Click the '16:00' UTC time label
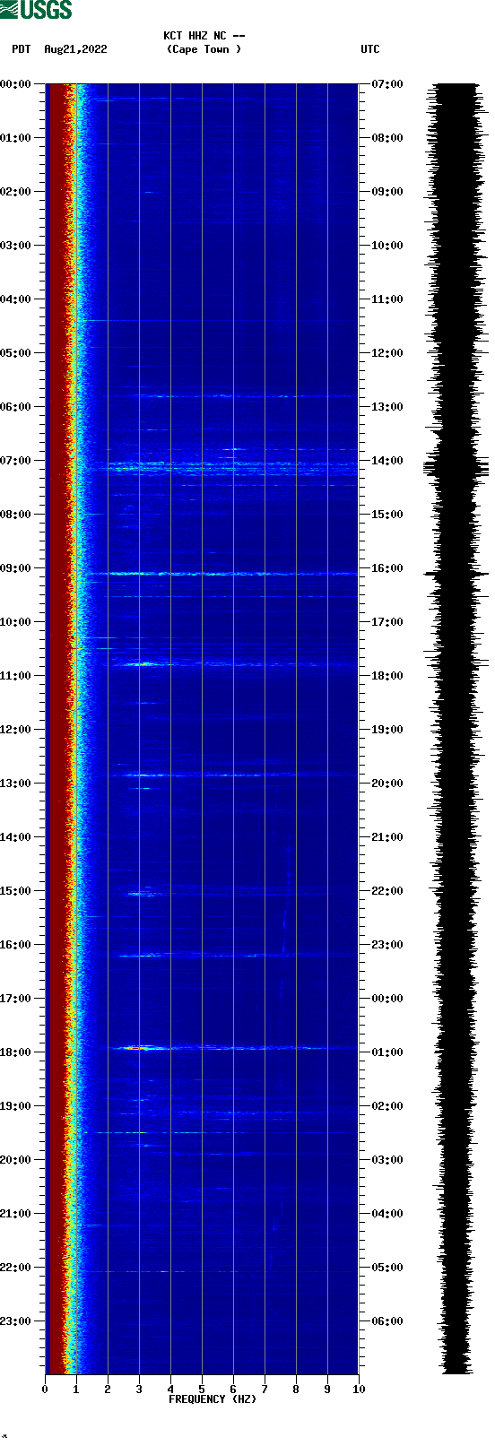495x1446 pixels. tap(387, 568)
